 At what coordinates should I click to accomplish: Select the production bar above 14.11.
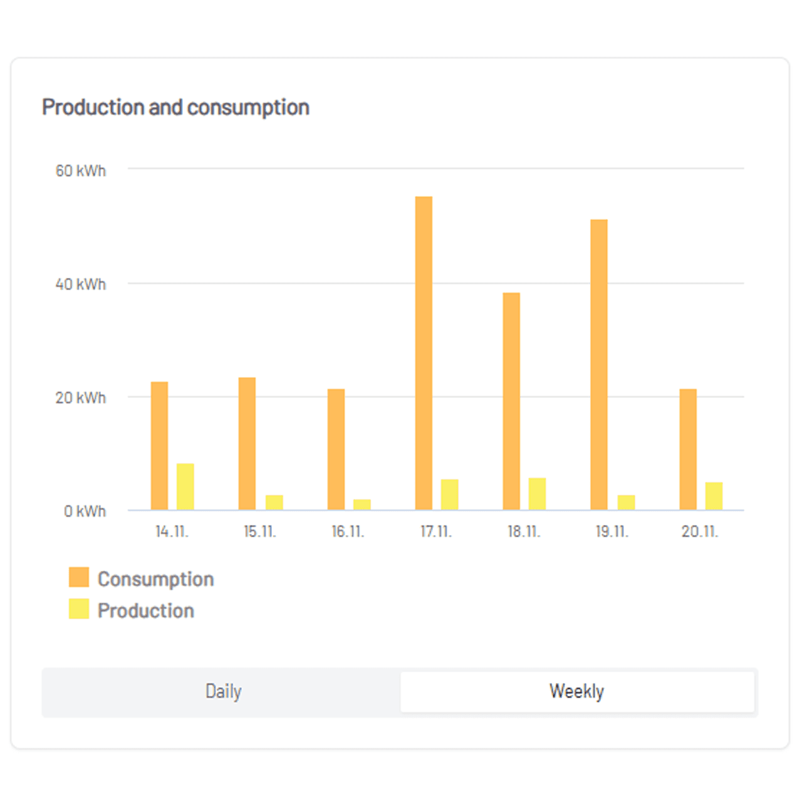click(185, 486)
